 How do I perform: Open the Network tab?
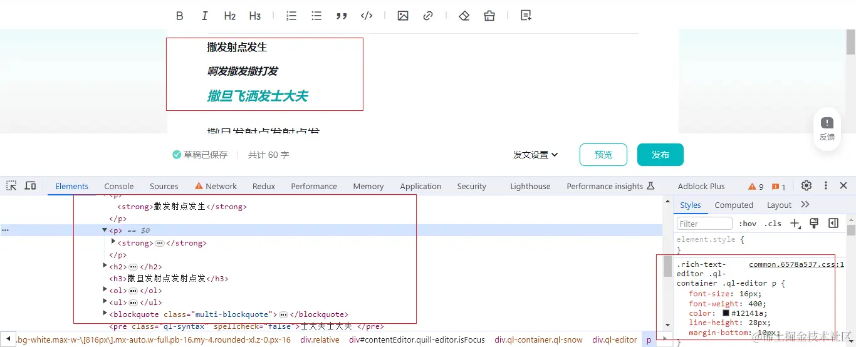tap(216, 186)
